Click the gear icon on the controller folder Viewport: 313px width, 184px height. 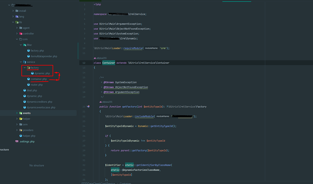pyautogui.click(x=21, y=34)
